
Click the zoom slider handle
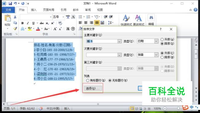(x=178, y=108)
